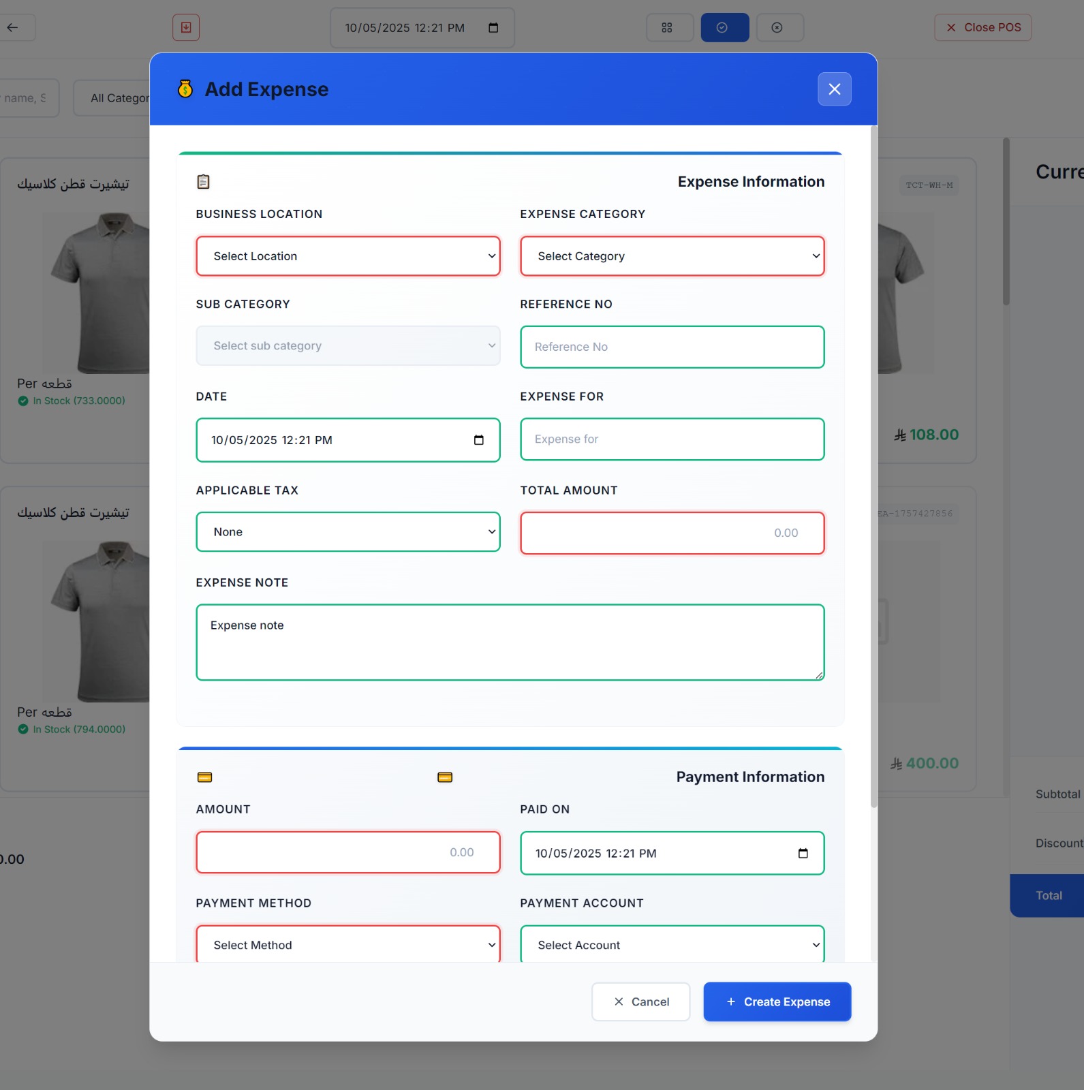1084x1090 pixels.
Task: Choose a Payment Method from dropdown
Action: (347, 944)
